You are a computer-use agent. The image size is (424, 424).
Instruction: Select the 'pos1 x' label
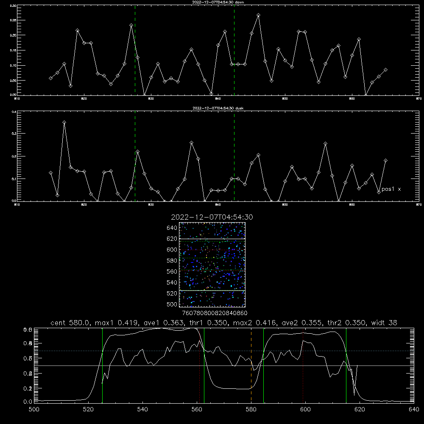point(391,189)
